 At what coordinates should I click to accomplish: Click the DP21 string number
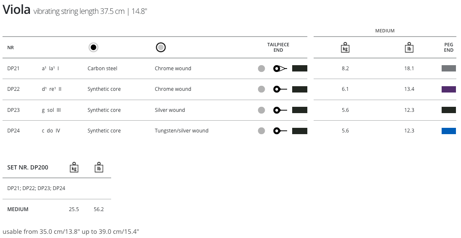pyautogui.click(x=13, y=69)
